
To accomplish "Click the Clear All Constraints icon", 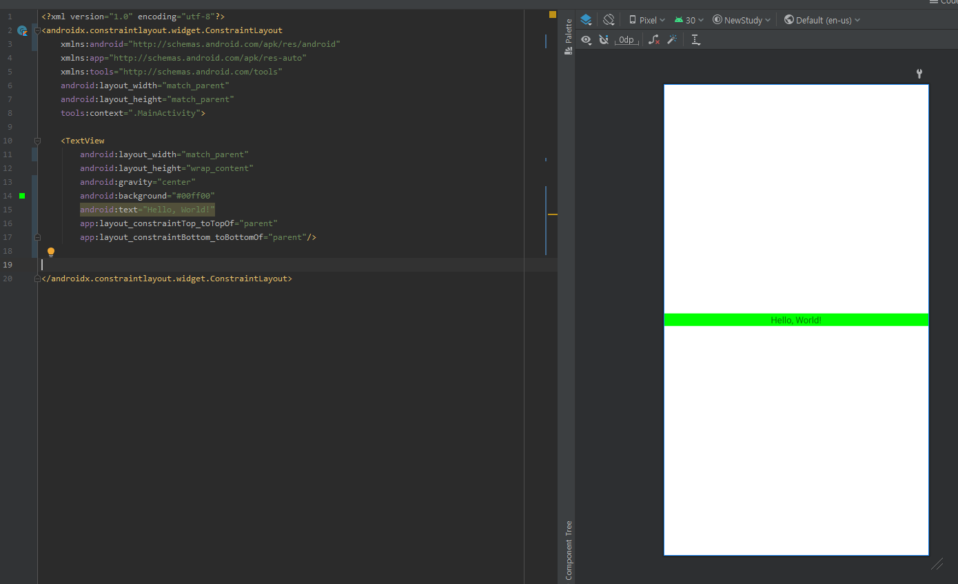I will [x=654, y=40].
